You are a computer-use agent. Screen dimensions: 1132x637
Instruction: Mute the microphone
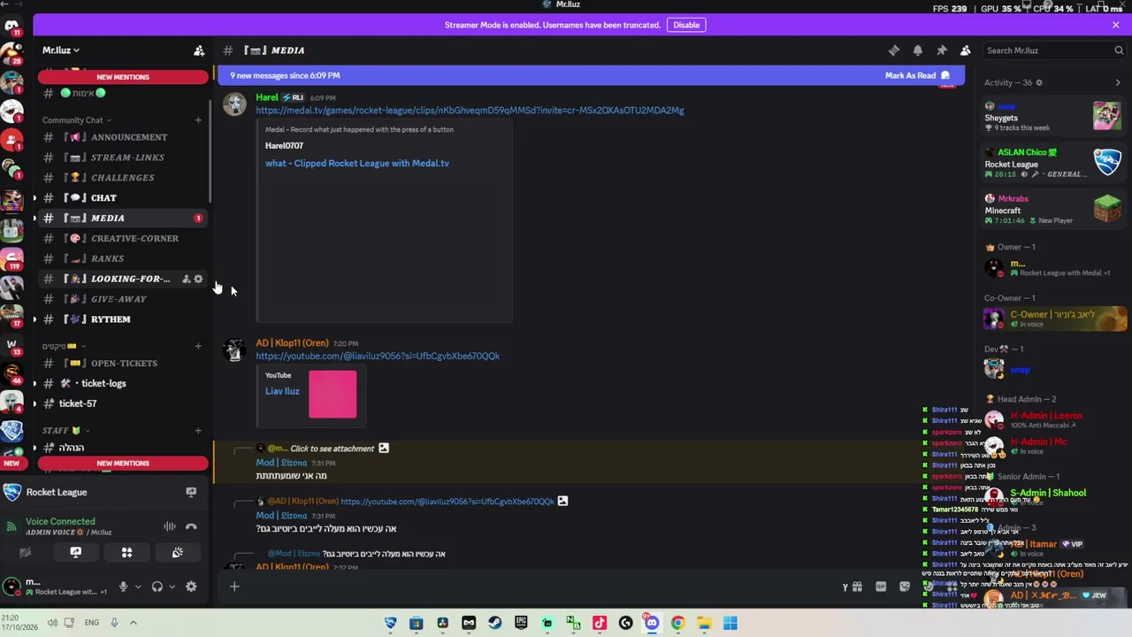click(x=123, y=587)
